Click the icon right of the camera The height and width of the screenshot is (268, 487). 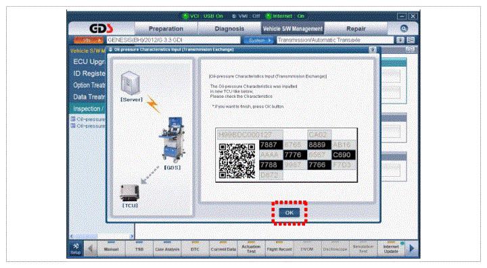pos(411,40)
